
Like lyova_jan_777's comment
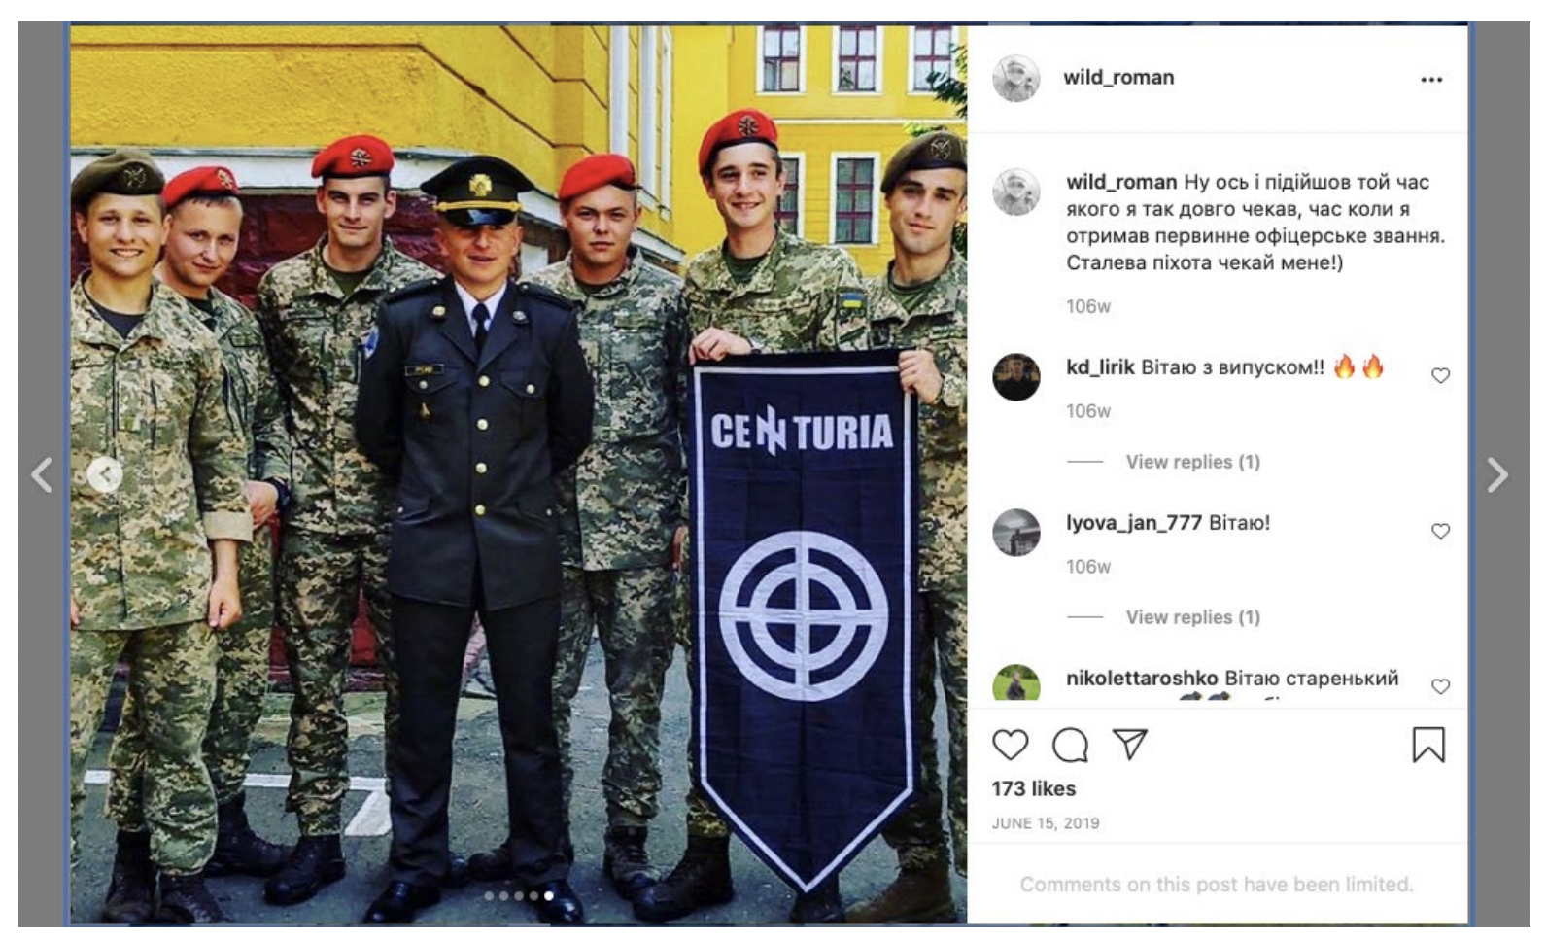pos(1440,531)
